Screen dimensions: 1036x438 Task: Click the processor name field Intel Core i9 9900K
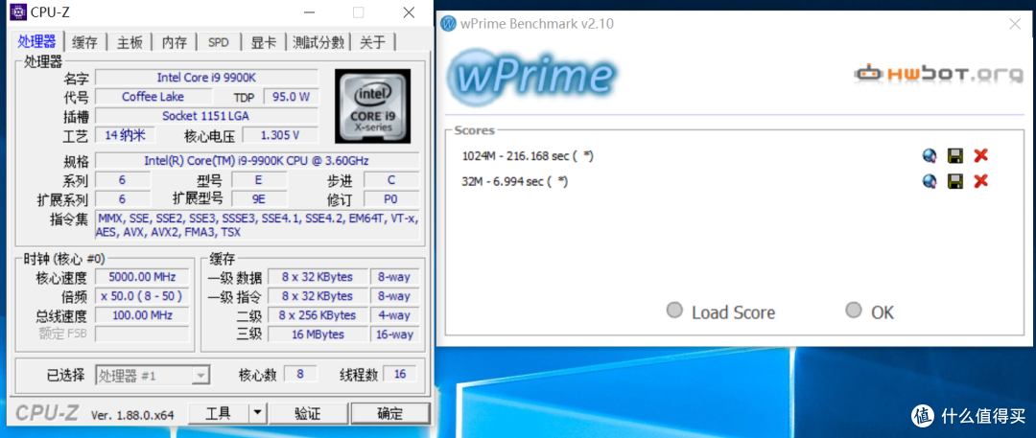(x=206, y=78)
